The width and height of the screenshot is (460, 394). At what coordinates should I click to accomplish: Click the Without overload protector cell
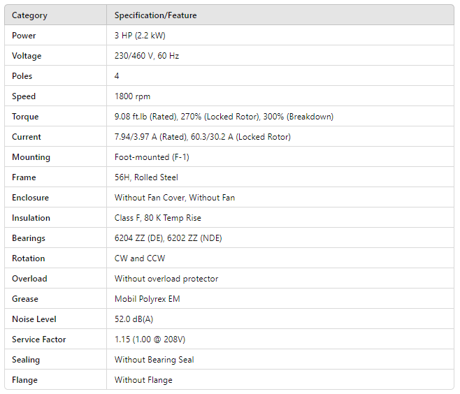click(166, 279)
